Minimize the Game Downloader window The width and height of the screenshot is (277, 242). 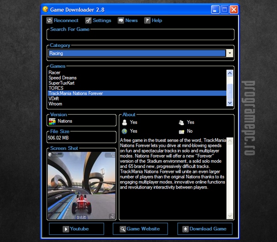click(215, 10)
